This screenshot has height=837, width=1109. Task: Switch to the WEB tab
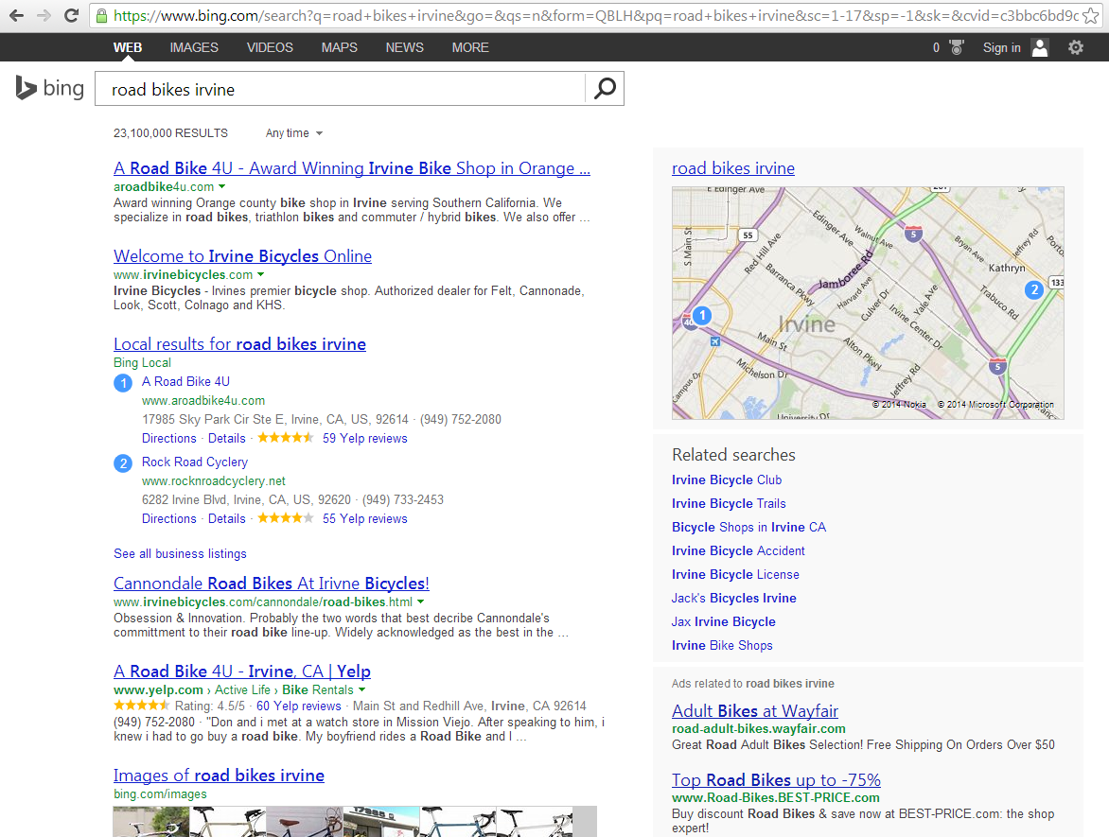pos(128,47)
